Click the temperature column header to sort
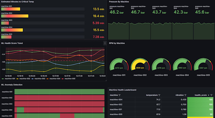 point(152,95)
